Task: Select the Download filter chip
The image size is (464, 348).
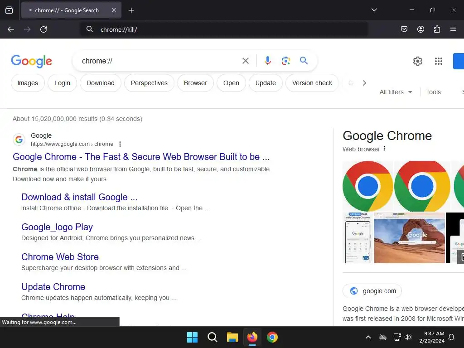Action: pos(101,83)
